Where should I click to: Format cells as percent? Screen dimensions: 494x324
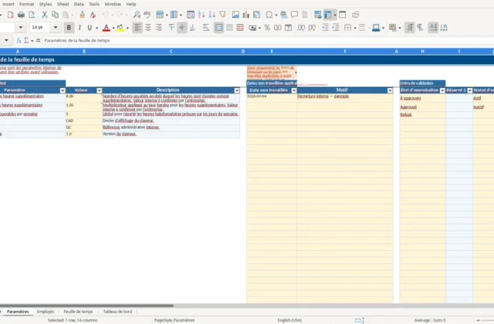(267, 28)
